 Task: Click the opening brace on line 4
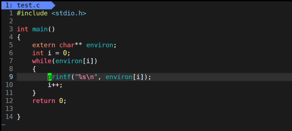19,37
